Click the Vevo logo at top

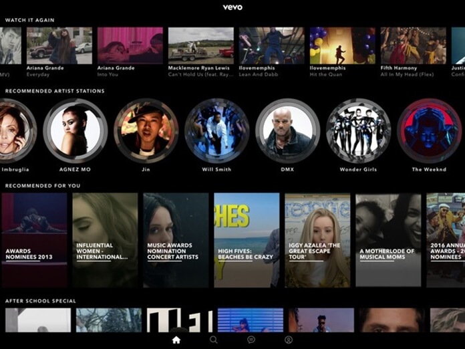point(232,7)
